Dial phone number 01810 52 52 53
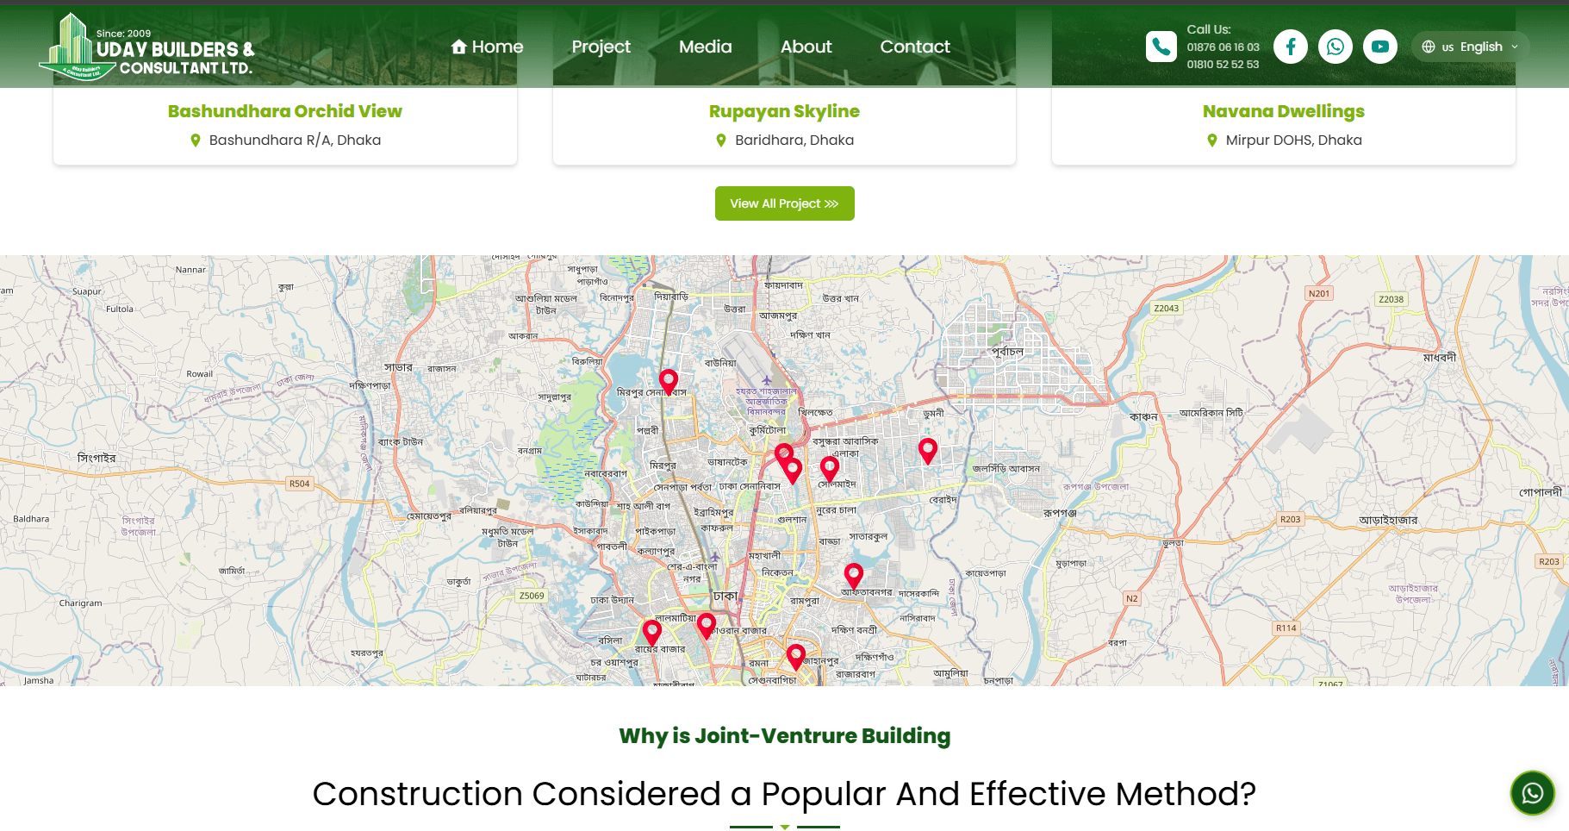 1223,65
